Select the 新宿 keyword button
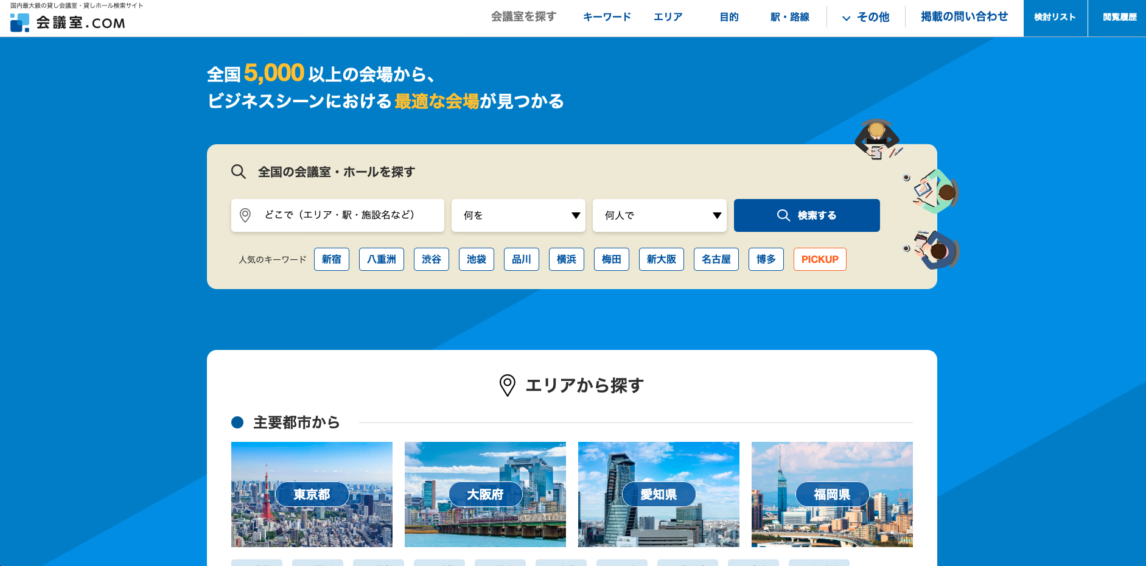 point(331,259)
